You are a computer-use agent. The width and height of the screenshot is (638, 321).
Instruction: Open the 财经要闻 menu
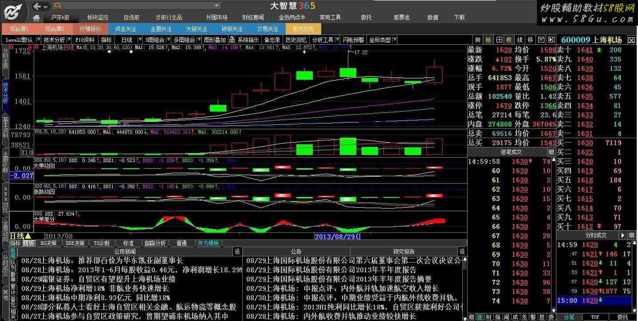[x=253, y=17]
